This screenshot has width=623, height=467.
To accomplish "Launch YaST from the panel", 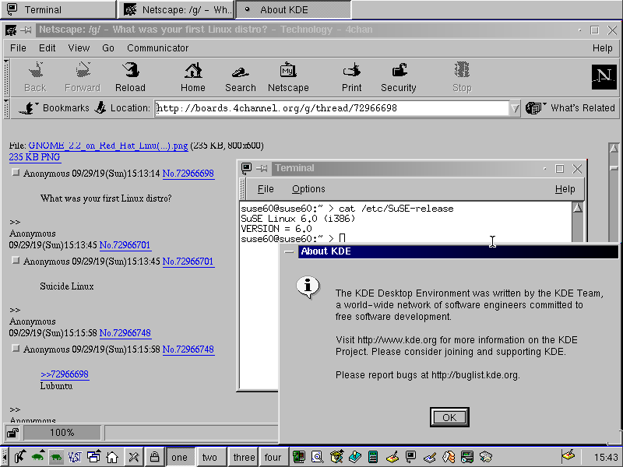I will pyautogui.click(x=74, y=457).
